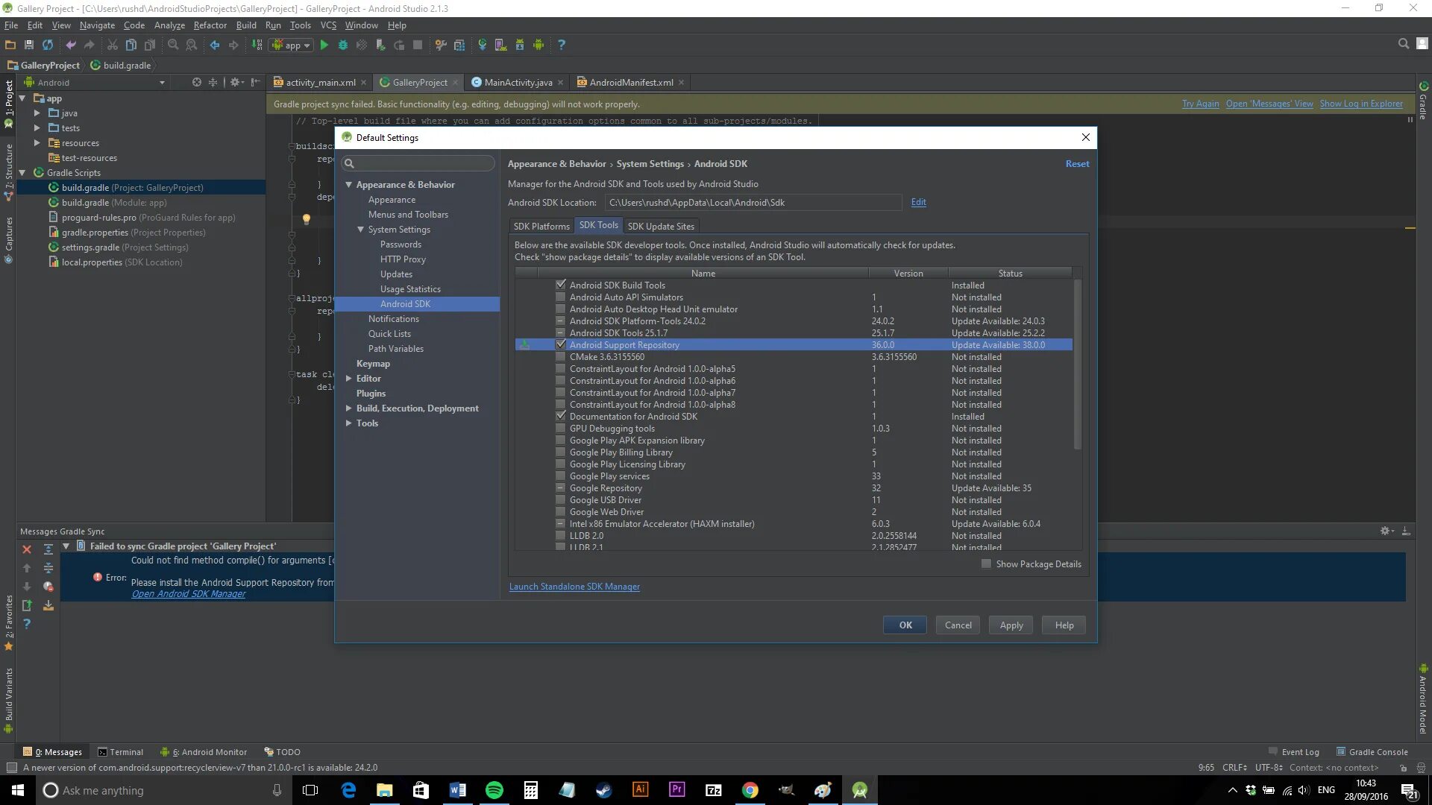Image resolution: width=1432 pixels, height=805 pixels.
Task: Enable Show Package Details checkbox
Action: tap(986, 563)
